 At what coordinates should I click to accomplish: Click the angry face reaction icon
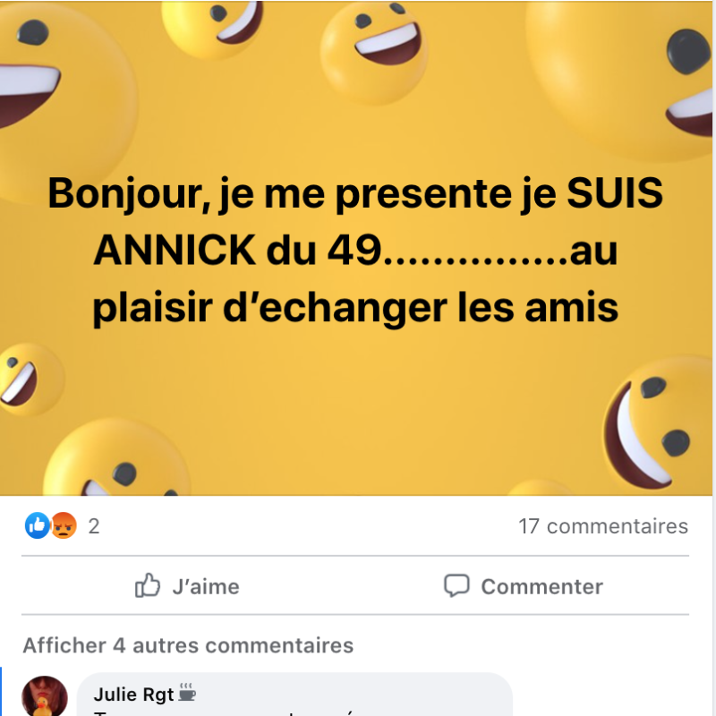[64, 525]
